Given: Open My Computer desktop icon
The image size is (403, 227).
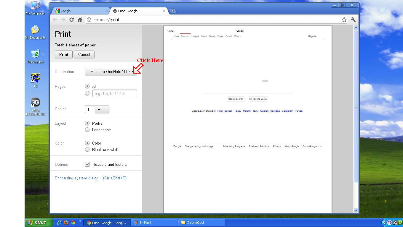Looking at the screenshot, I should (35, 8).
